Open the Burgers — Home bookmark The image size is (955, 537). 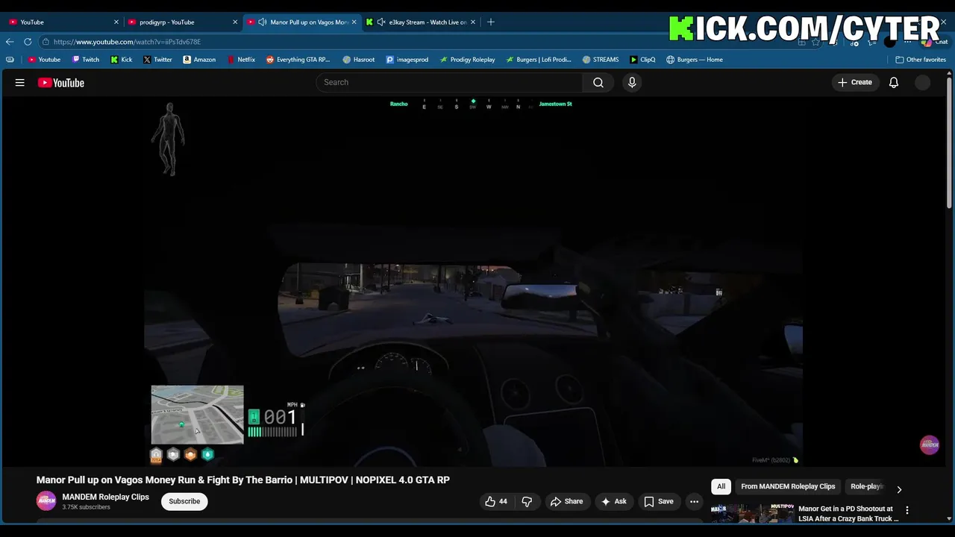click(x=695, y=60)
